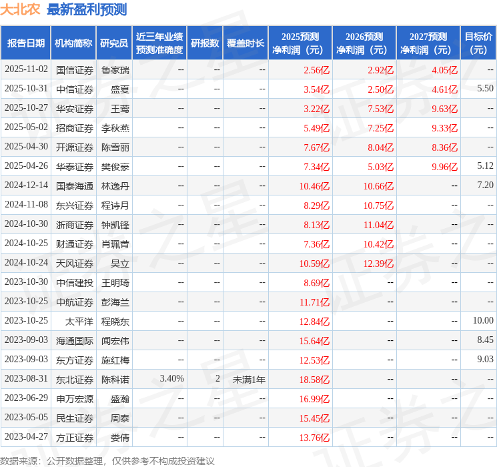Select target price 7.20
This screenshot has width=497, height=467.
[485, 185]
